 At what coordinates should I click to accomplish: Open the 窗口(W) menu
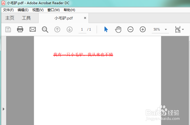tap(54, 10)
